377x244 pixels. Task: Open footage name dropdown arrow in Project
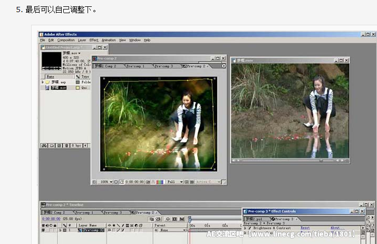(x=79, y=53)
